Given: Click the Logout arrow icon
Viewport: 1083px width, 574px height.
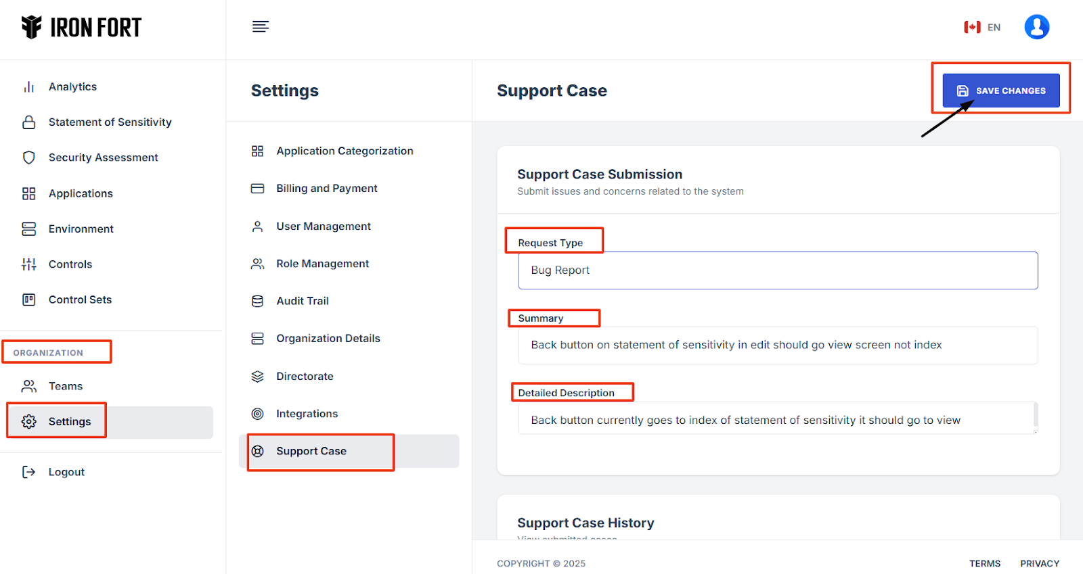Looking at the screenshot, I should click(x=29, y=472).
